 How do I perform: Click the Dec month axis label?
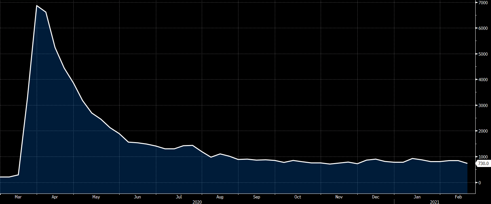point(376,197)
